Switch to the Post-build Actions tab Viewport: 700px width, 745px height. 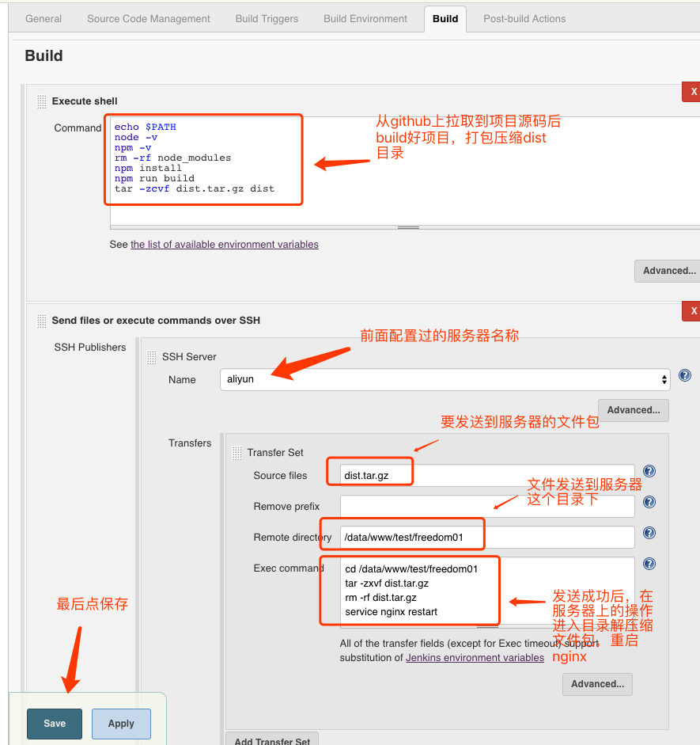[524, 18]
